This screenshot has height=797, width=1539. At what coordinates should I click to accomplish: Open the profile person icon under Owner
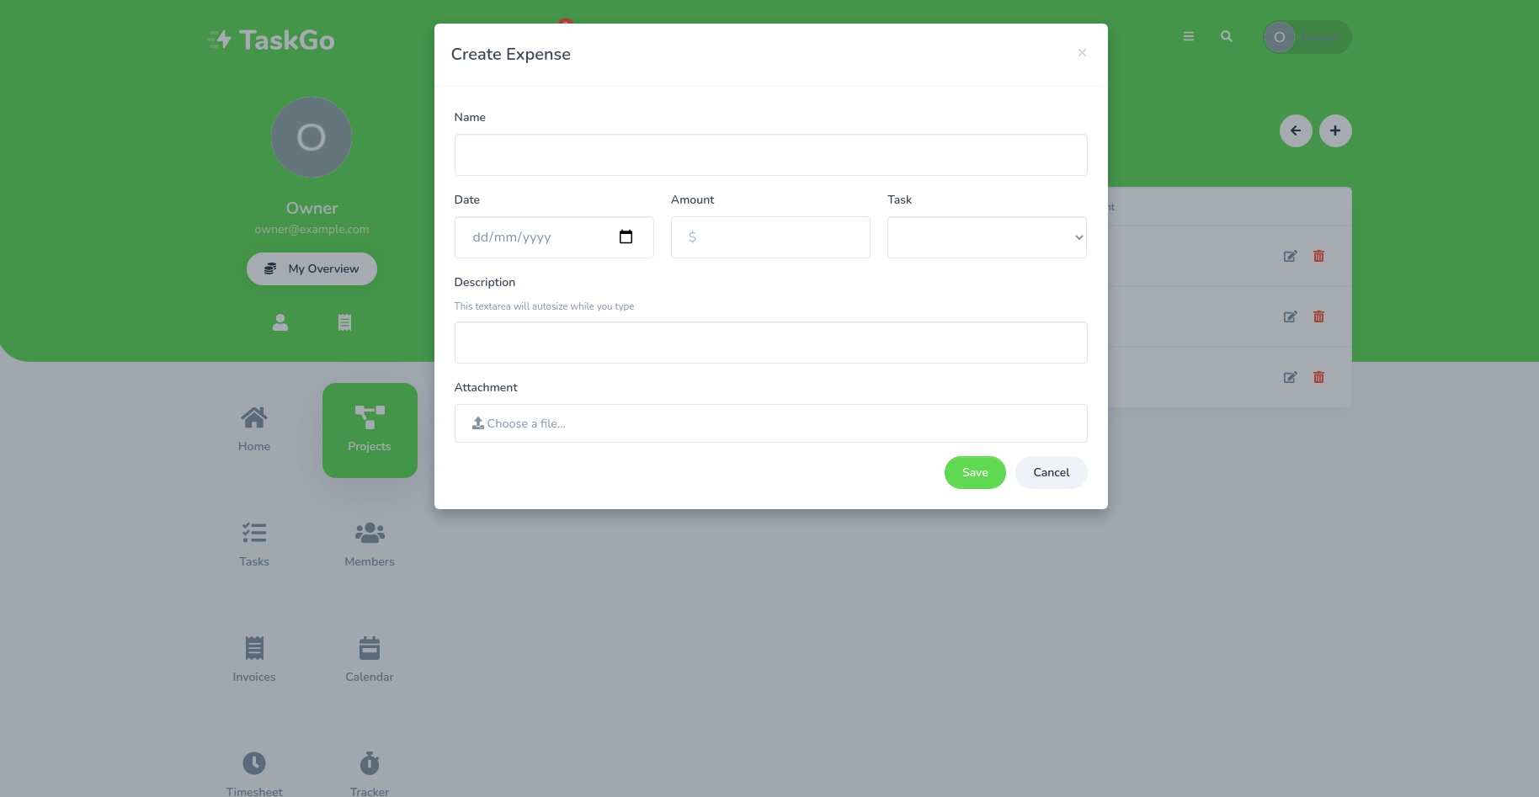(280, 322)
